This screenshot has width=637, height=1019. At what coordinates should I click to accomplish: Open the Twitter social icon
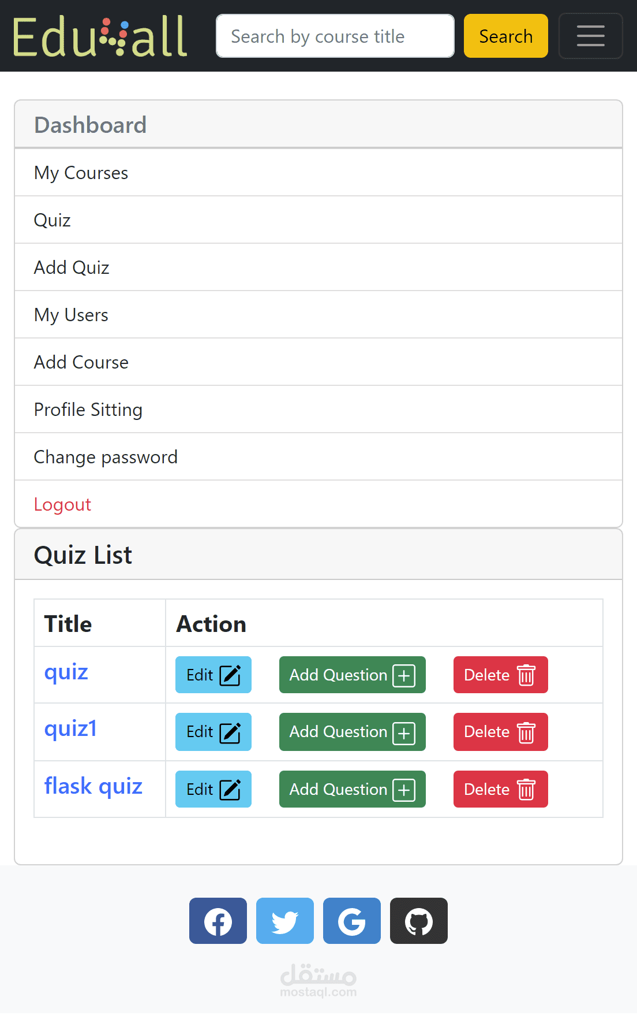click(284, 921)
